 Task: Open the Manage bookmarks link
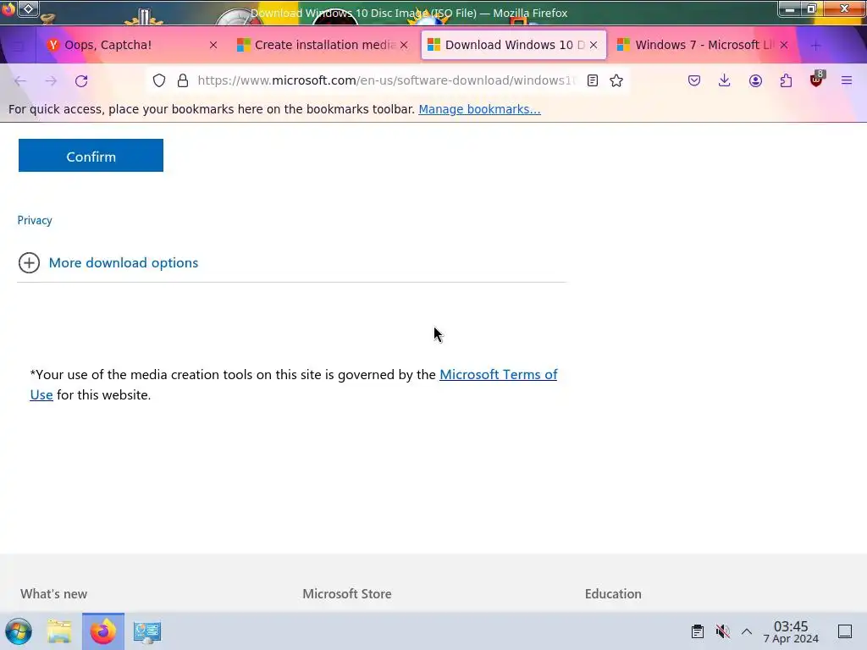[x=479, y=109]
